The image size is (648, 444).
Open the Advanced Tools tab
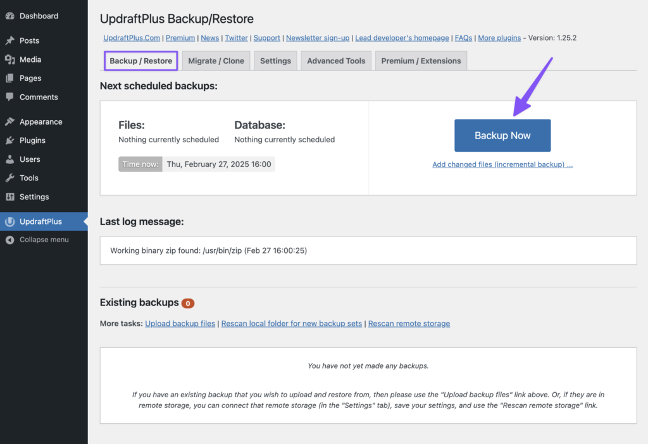(x=336, y=61)
